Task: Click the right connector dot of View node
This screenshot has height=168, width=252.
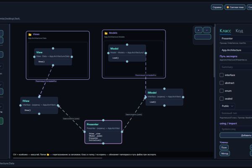Action: [x=72, y=57]
